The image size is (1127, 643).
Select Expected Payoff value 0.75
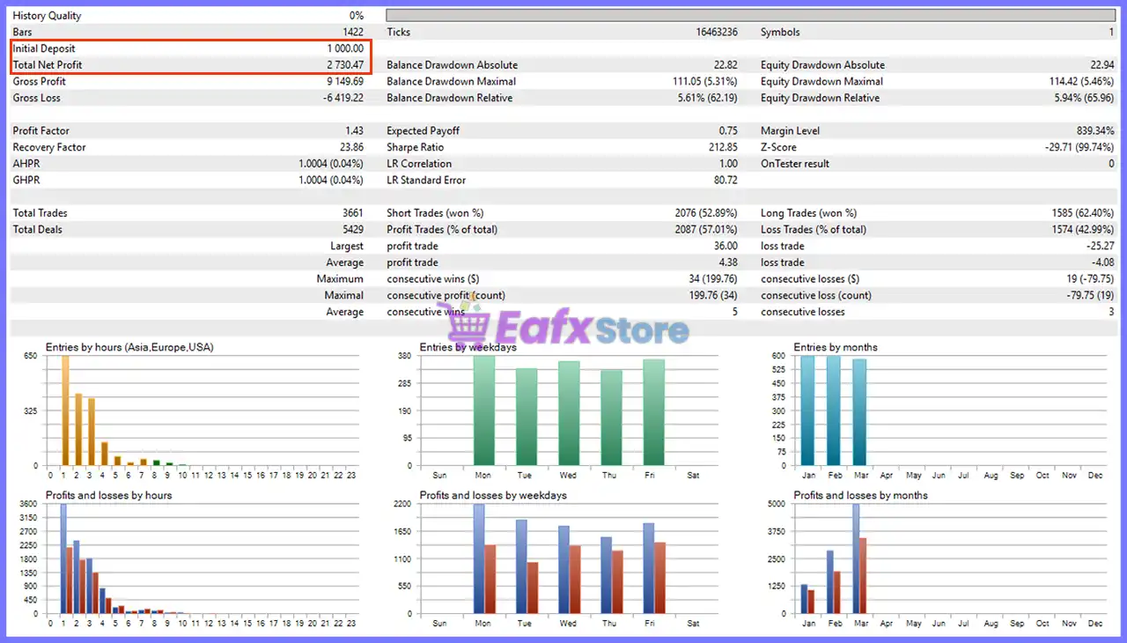point(728,130)
